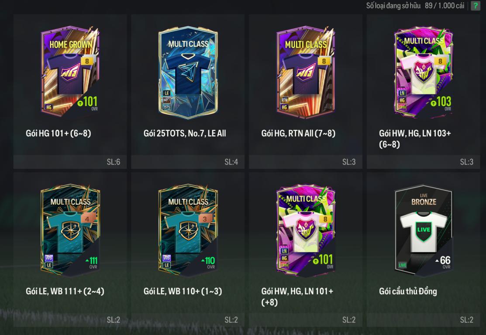Click the SL:4 quantity bar under 25TOTS pack
Viewport: 486px width, 335px height.
[x=188, y=162]
